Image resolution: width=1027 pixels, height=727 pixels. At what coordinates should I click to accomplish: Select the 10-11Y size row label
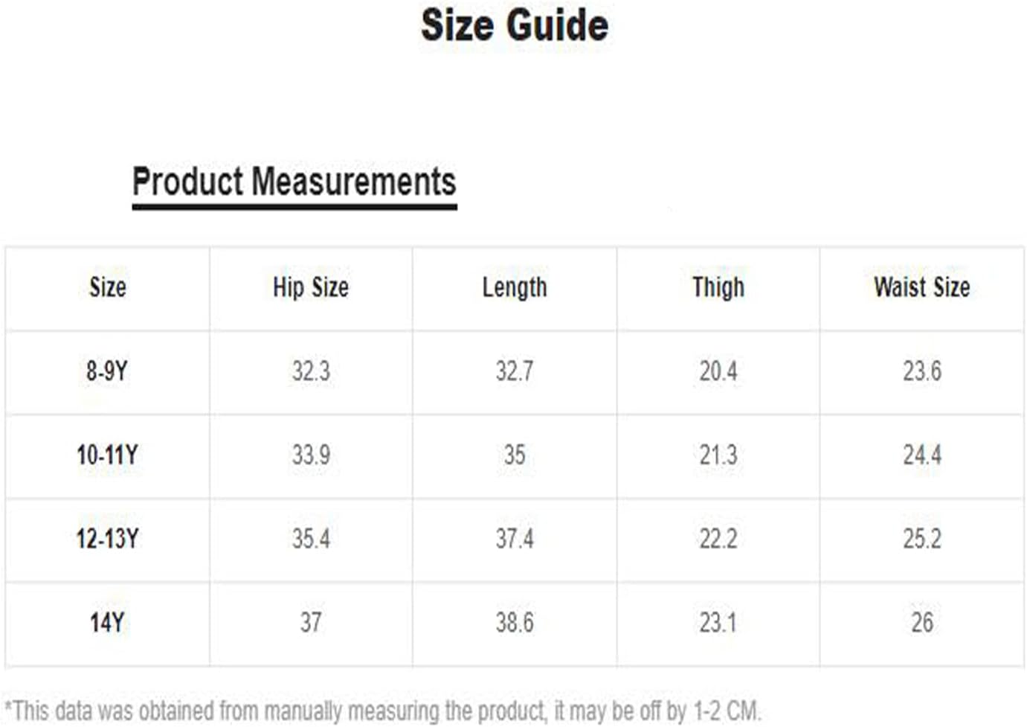[x=107, y=455]
